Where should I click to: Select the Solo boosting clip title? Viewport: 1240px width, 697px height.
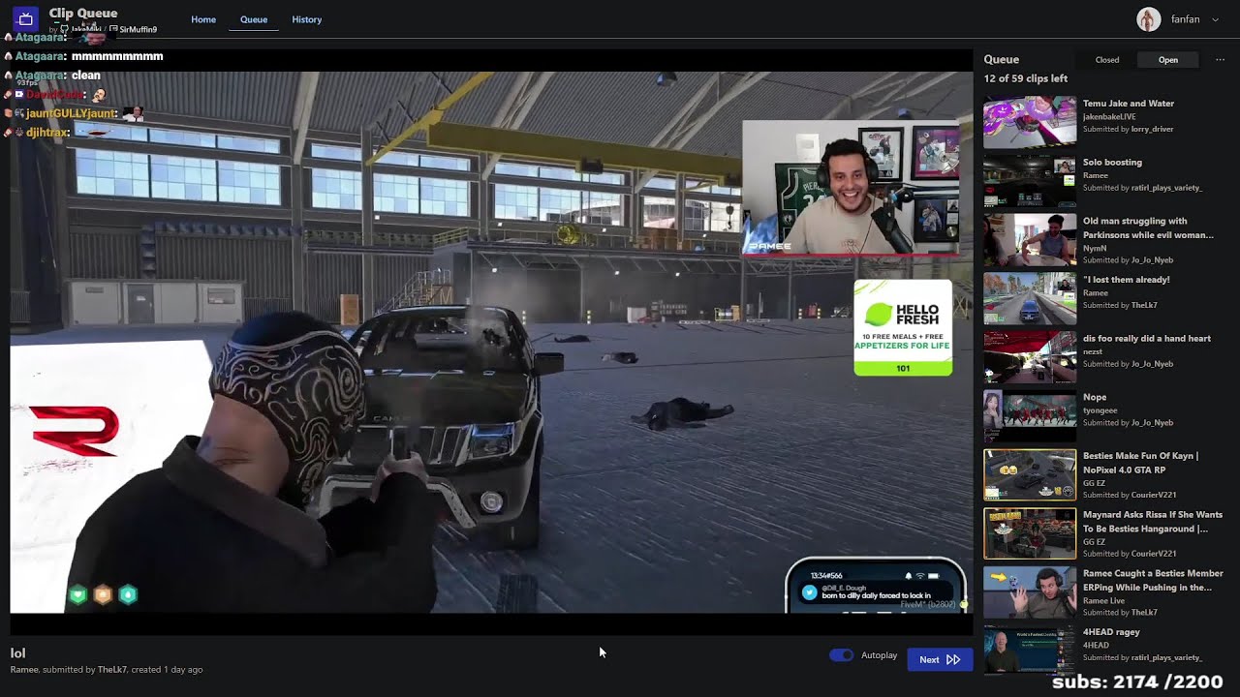tap(1112, 163)
